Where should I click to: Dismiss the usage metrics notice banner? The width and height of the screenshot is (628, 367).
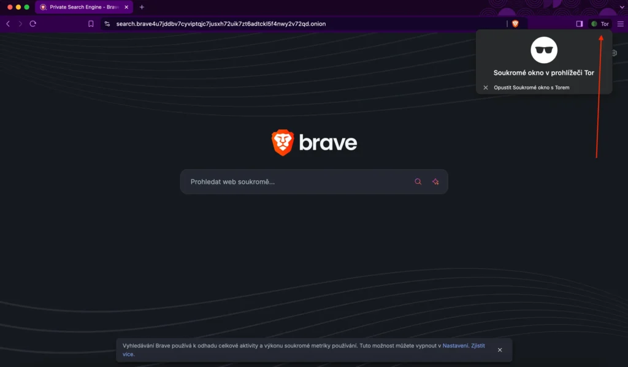click(500, 350)
